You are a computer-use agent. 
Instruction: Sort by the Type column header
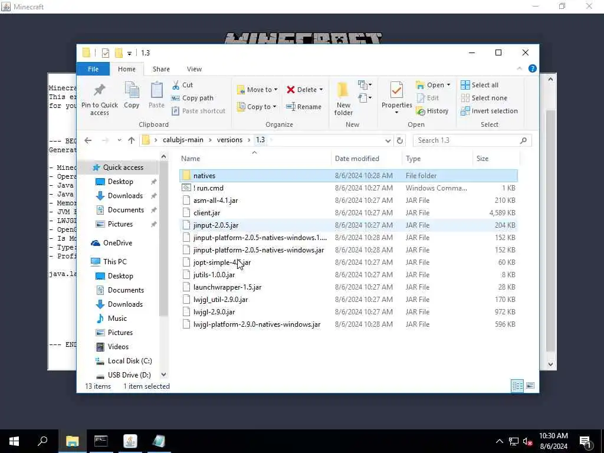(x=437, y=158)
